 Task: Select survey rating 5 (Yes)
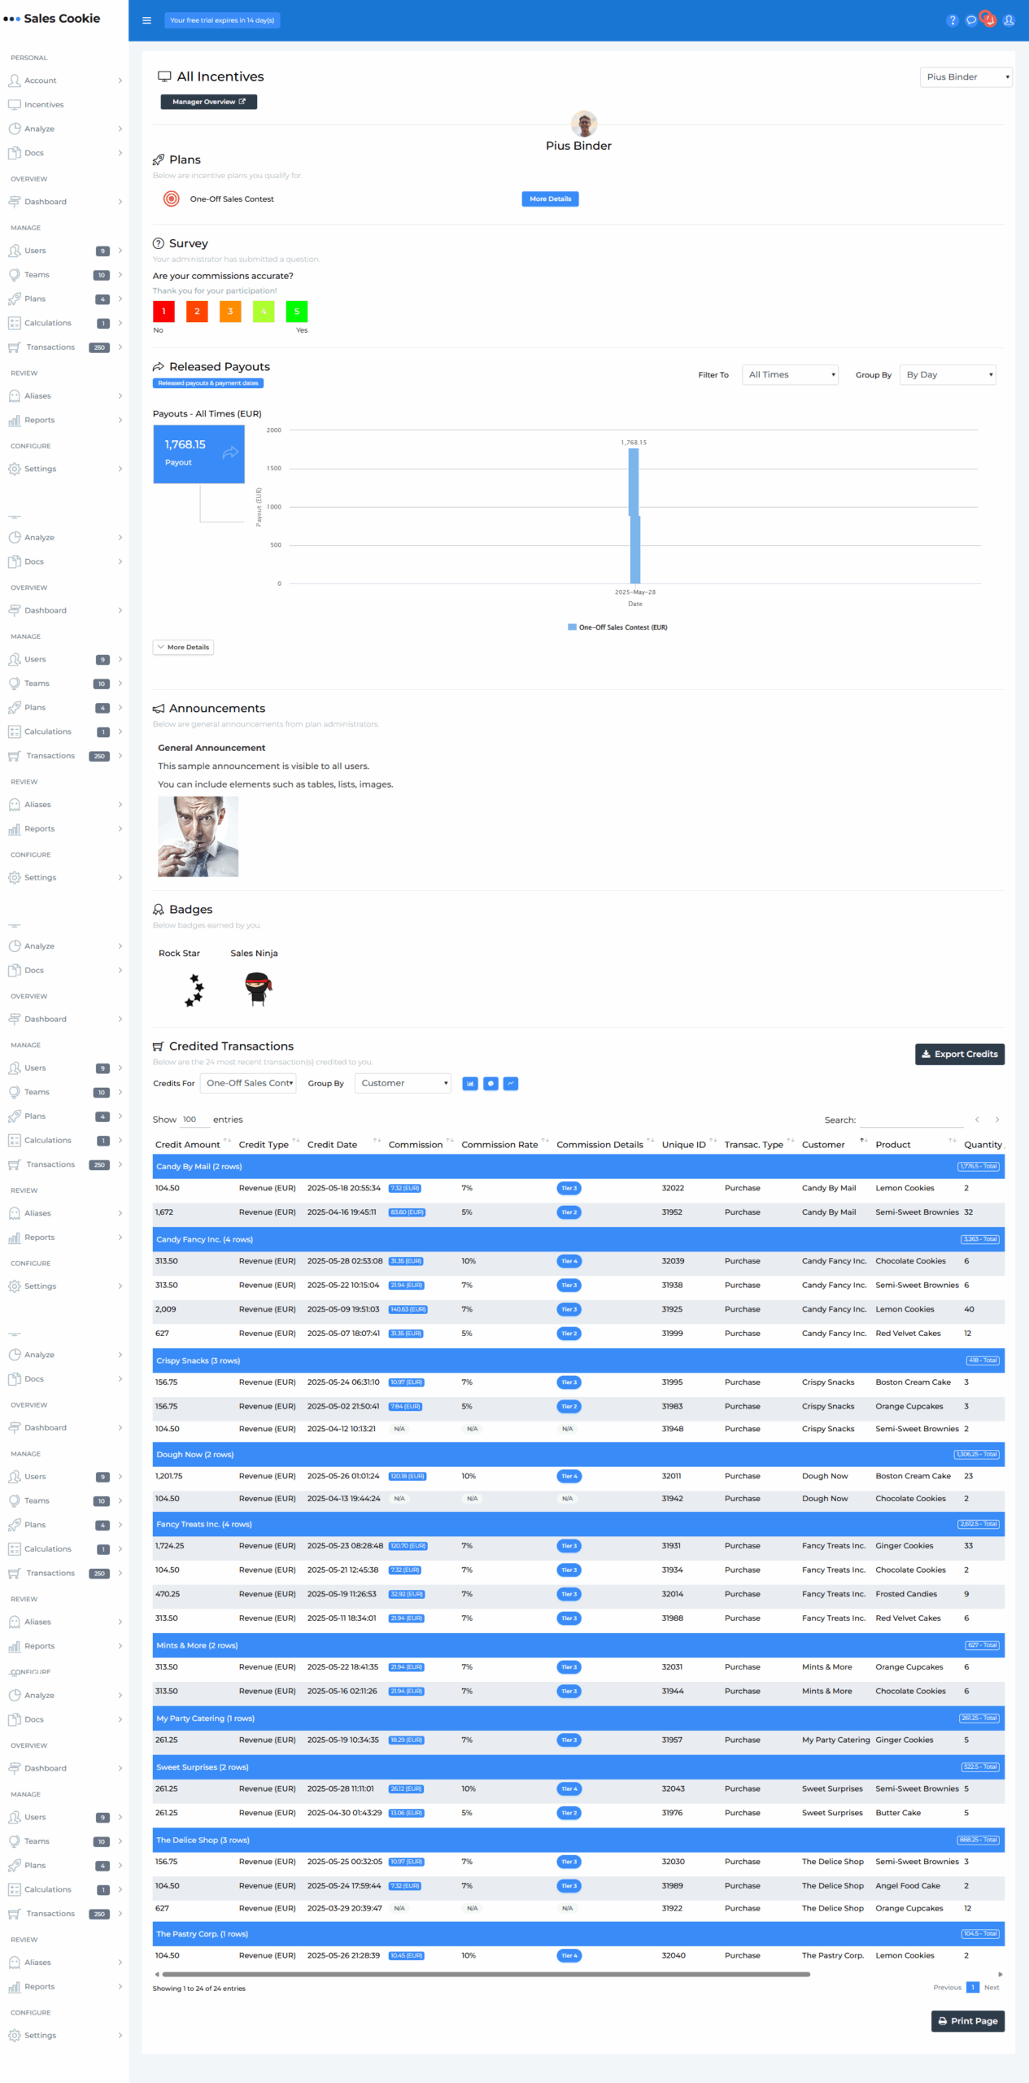point(296,312)
